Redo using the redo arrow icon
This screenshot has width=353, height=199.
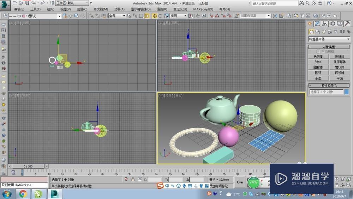click(43, 3)
